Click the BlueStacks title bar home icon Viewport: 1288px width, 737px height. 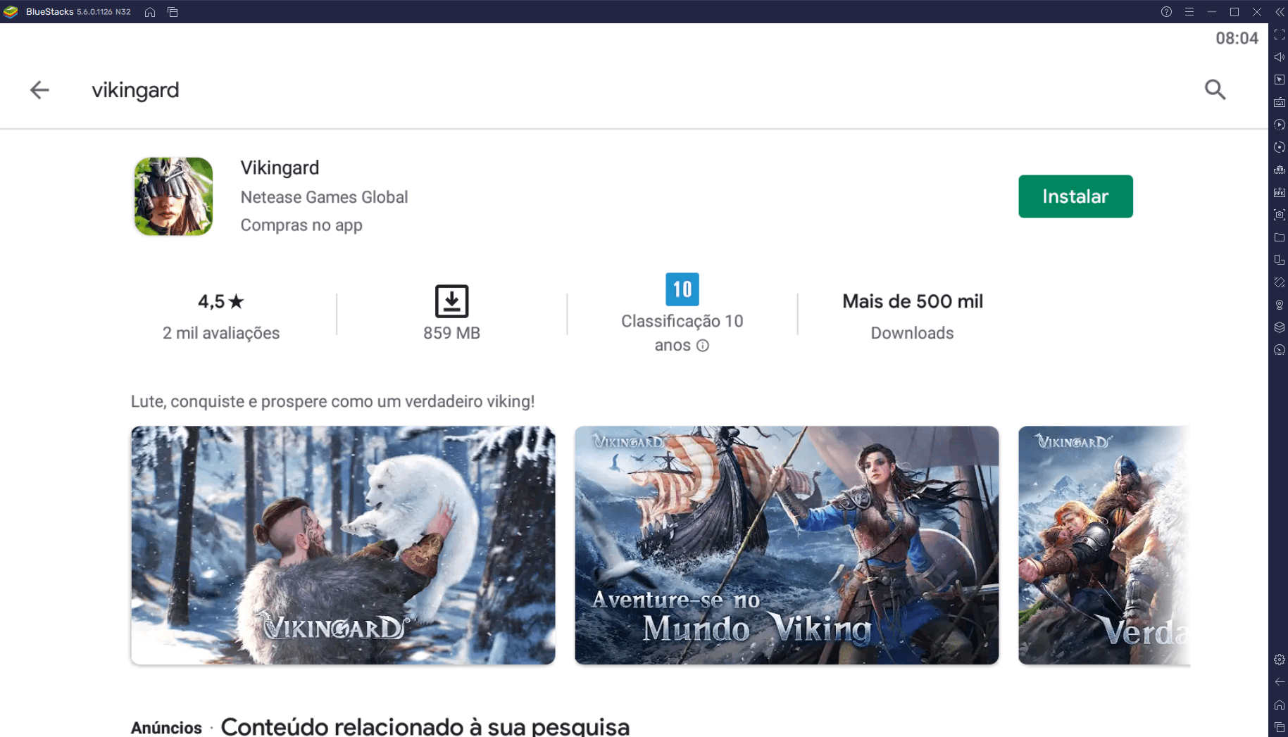[150, 12]
